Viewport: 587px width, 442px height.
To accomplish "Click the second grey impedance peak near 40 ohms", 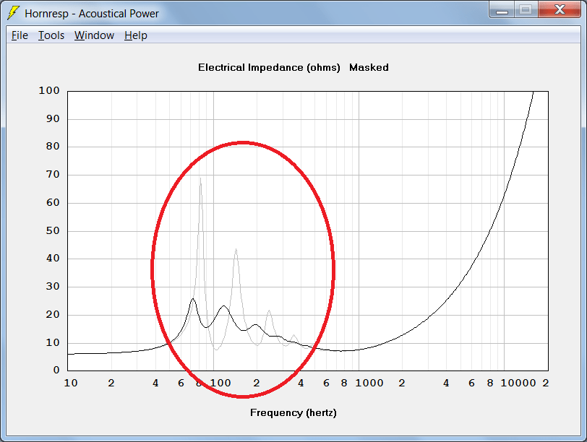I will click(x=236, y=251).
